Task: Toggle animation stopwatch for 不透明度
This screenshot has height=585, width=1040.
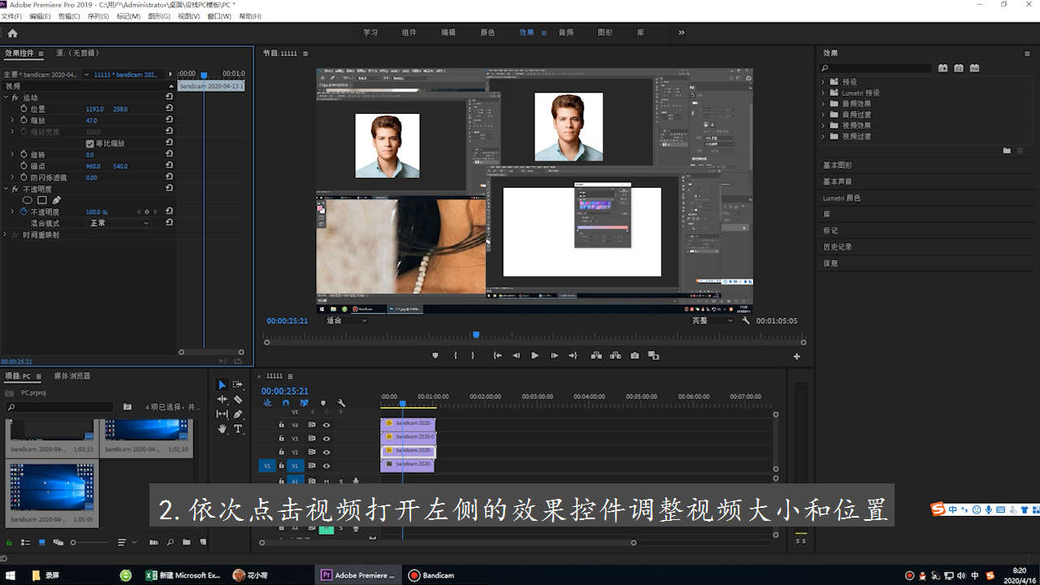Action: click(24, 211)
